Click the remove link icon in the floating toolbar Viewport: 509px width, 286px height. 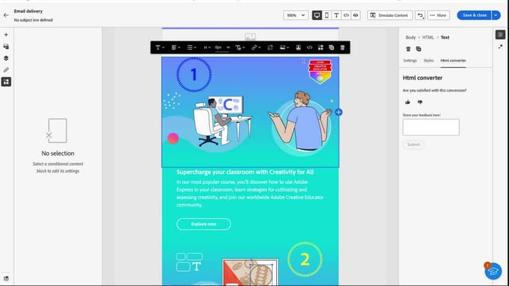click(x=269, y=48)
